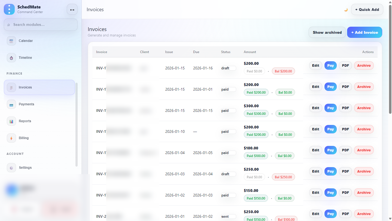Click the SchedMate logo

click(9, 9)
